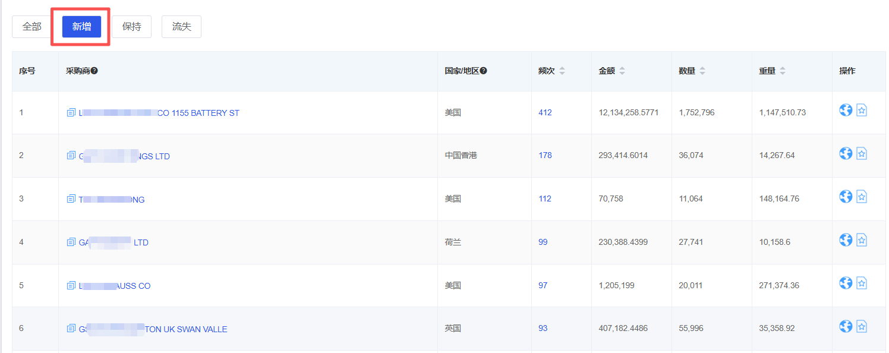Sort the table by 频次 column
Image resolution: width=889 pixels, height=353 pixels.
(562, 71)
